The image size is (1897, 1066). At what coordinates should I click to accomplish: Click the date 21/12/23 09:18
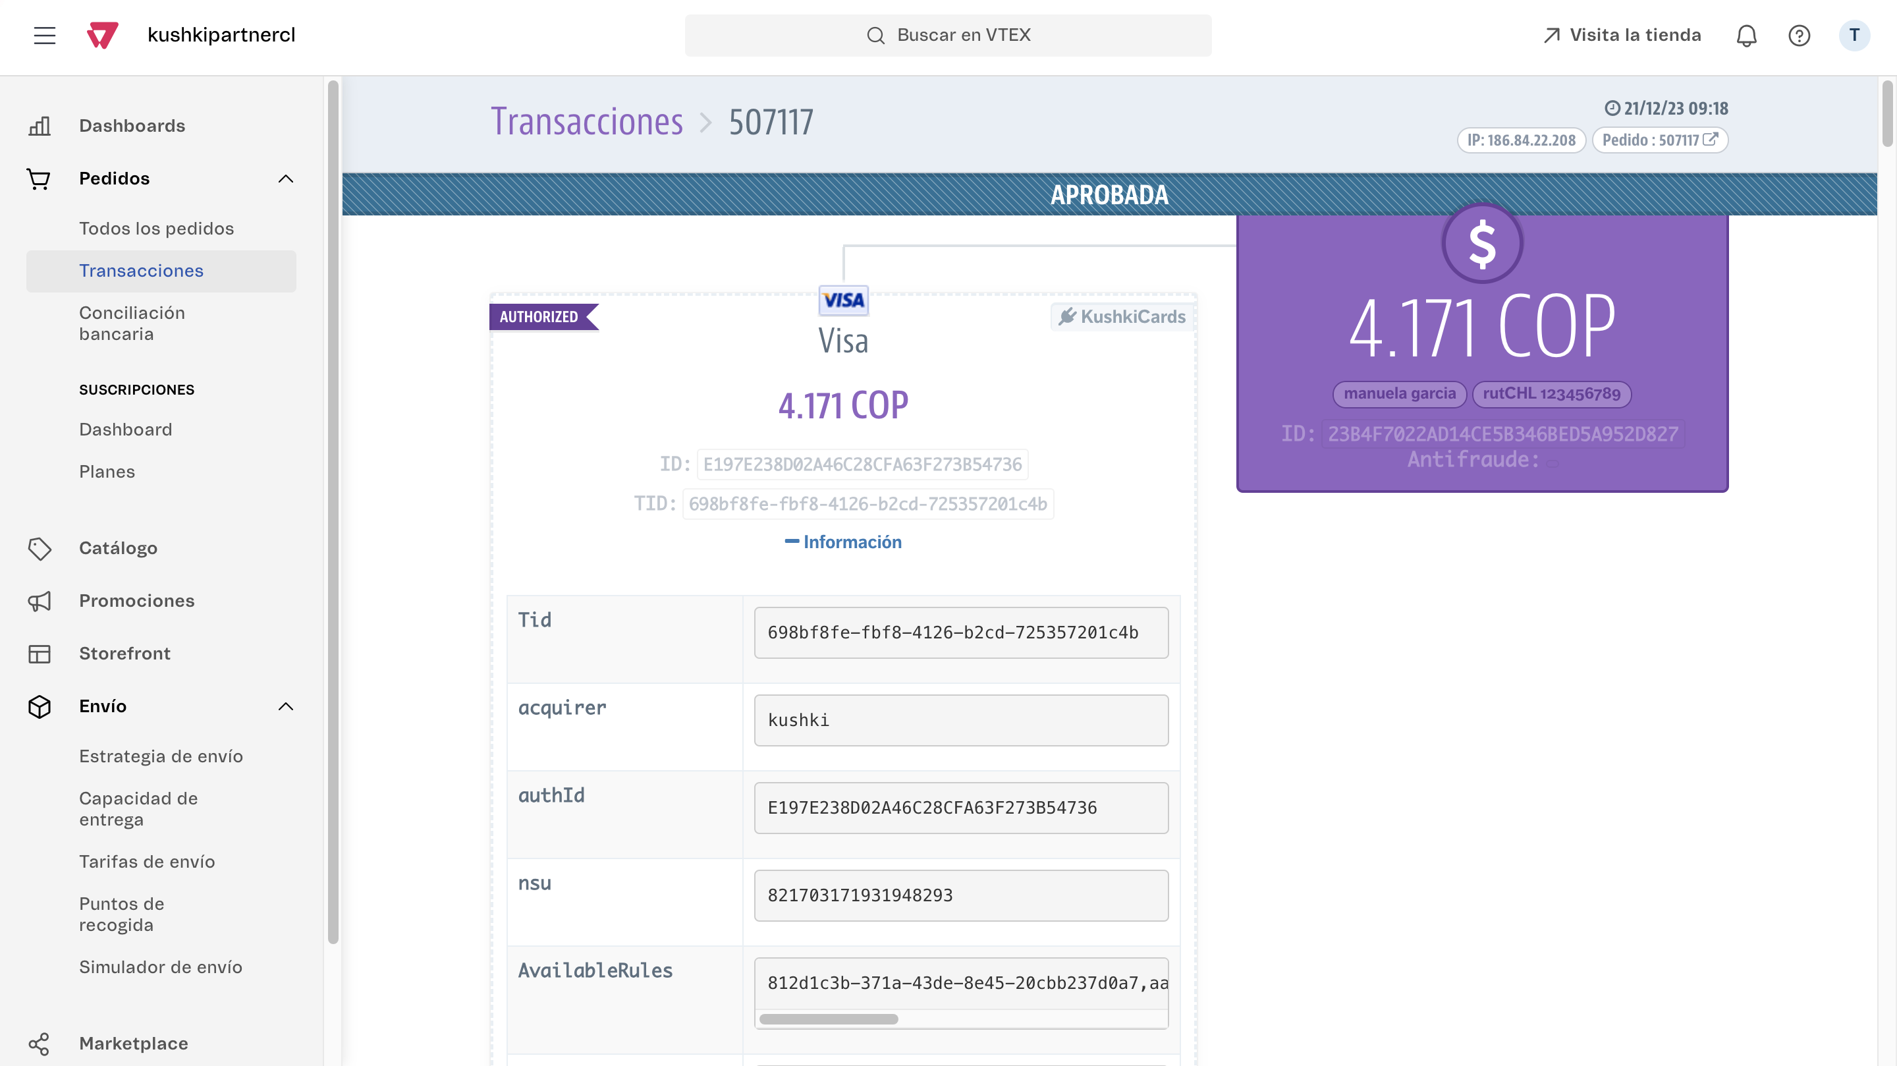coord(1666,108)
